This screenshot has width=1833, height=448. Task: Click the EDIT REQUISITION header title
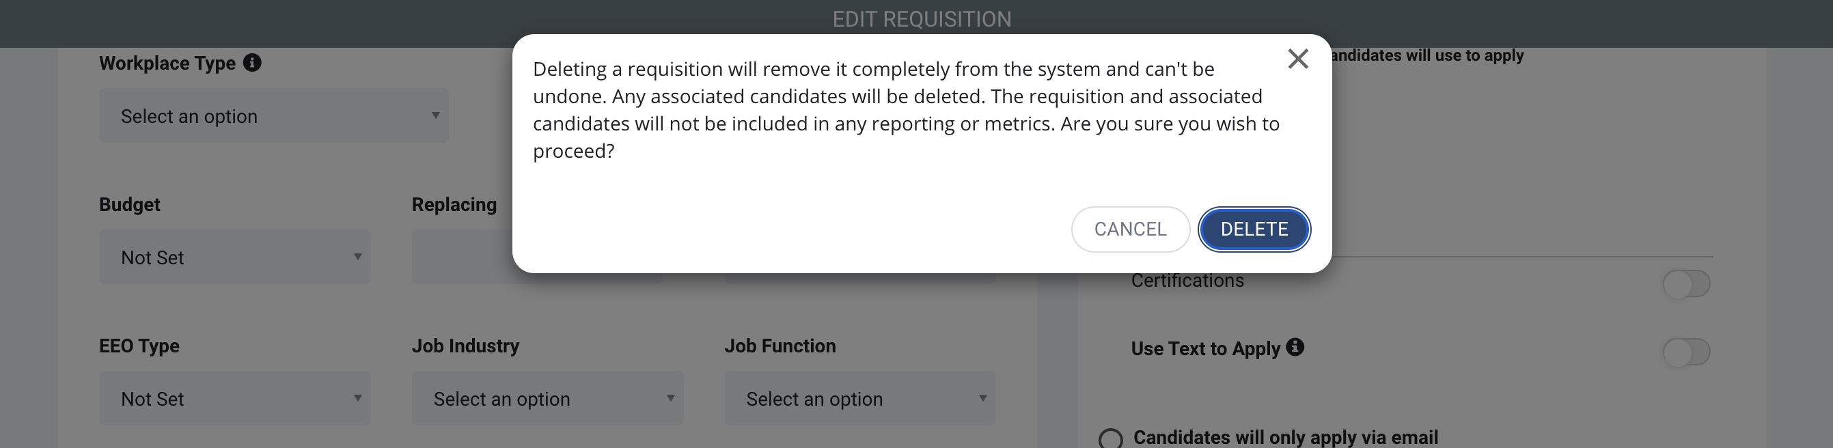922,19
